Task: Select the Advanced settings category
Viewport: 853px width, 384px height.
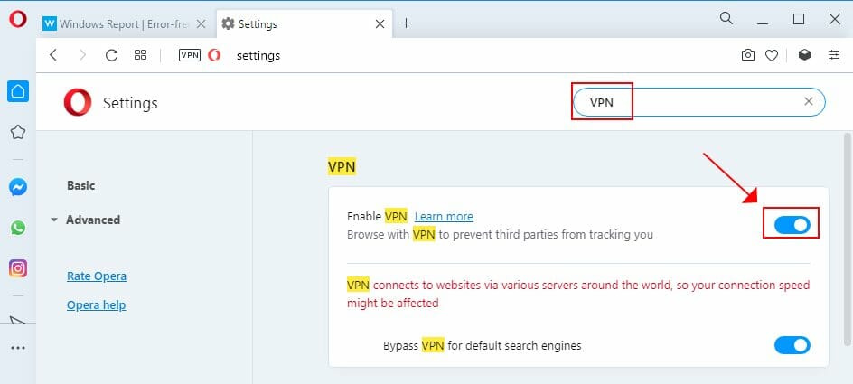Action: point(93,220)
